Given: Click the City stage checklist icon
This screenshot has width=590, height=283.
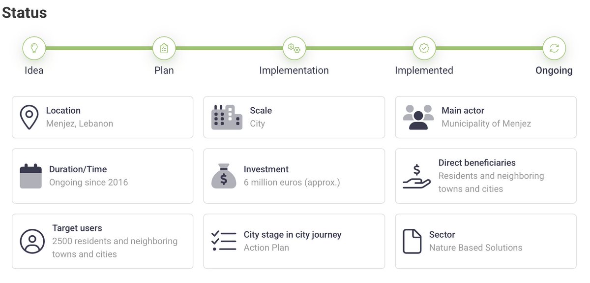Looking at the screenshot, I should 224,241.
